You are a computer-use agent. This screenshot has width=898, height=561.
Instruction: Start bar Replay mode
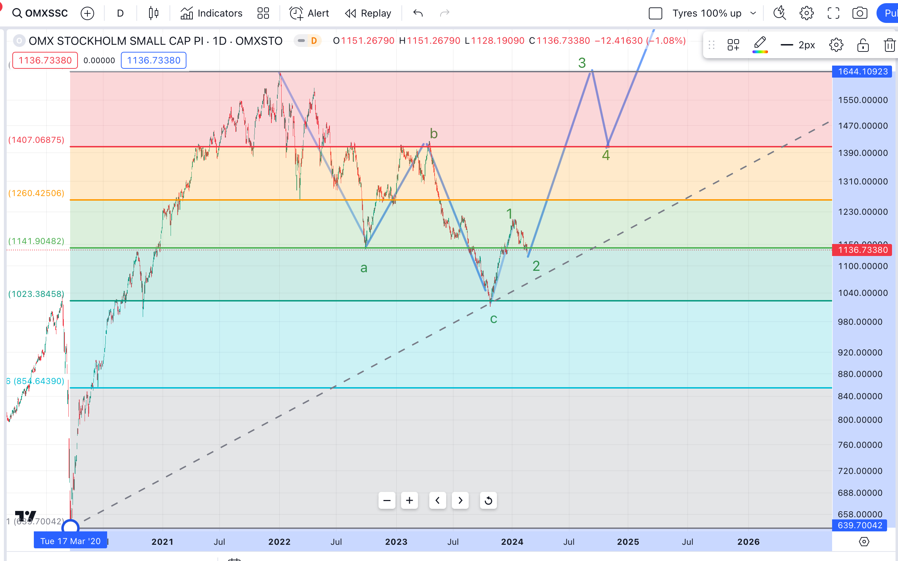point(368,13)
